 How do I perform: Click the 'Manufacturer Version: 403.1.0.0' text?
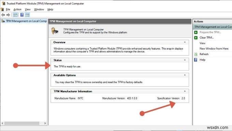coord(120,98)
